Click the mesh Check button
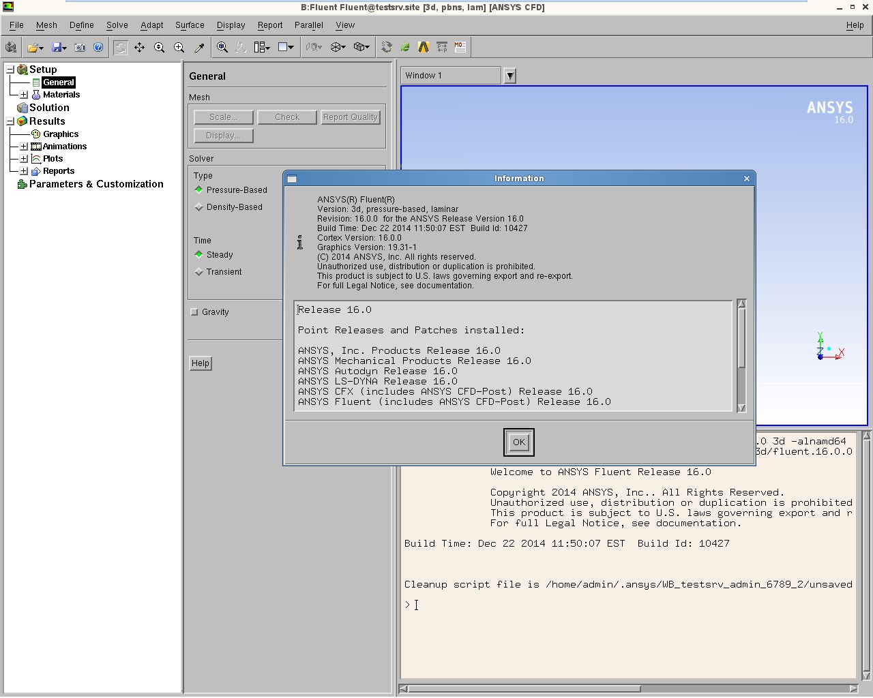The image size is (873, 698). (287, 117)
